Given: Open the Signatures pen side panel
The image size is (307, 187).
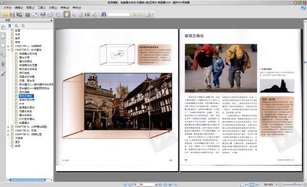Looking at the screenshot, I should point(3,73).
